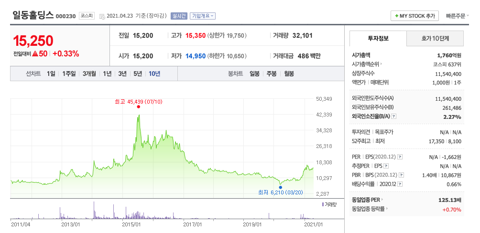Click the current price 15,250
This screenshot has width=480, height=233.
[x=33, y=41]
